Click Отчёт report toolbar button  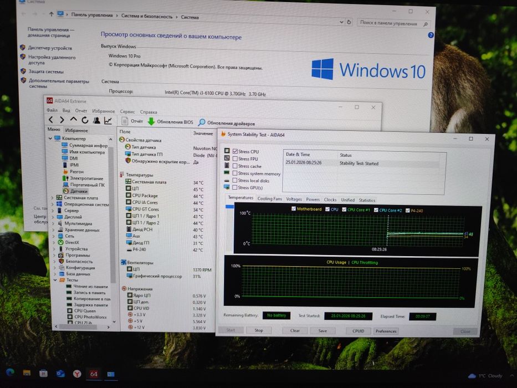click(132, 121)
